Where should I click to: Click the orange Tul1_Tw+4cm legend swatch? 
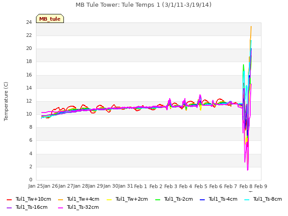click(x=60, y=199)
